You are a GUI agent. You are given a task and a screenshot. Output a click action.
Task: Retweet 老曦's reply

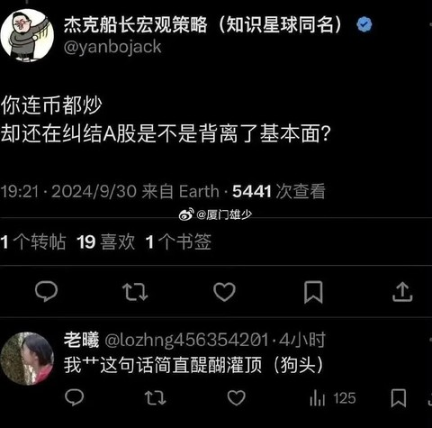155,398
